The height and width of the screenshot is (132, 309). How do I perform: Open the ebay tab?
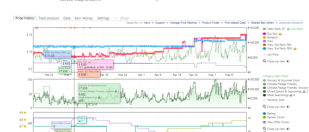124,18
